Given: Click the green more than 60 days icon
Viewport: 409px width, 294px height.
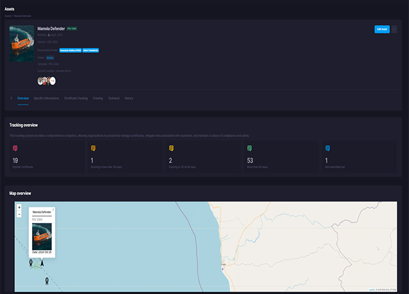Looking at the screenshot, I should pos(250,148).
